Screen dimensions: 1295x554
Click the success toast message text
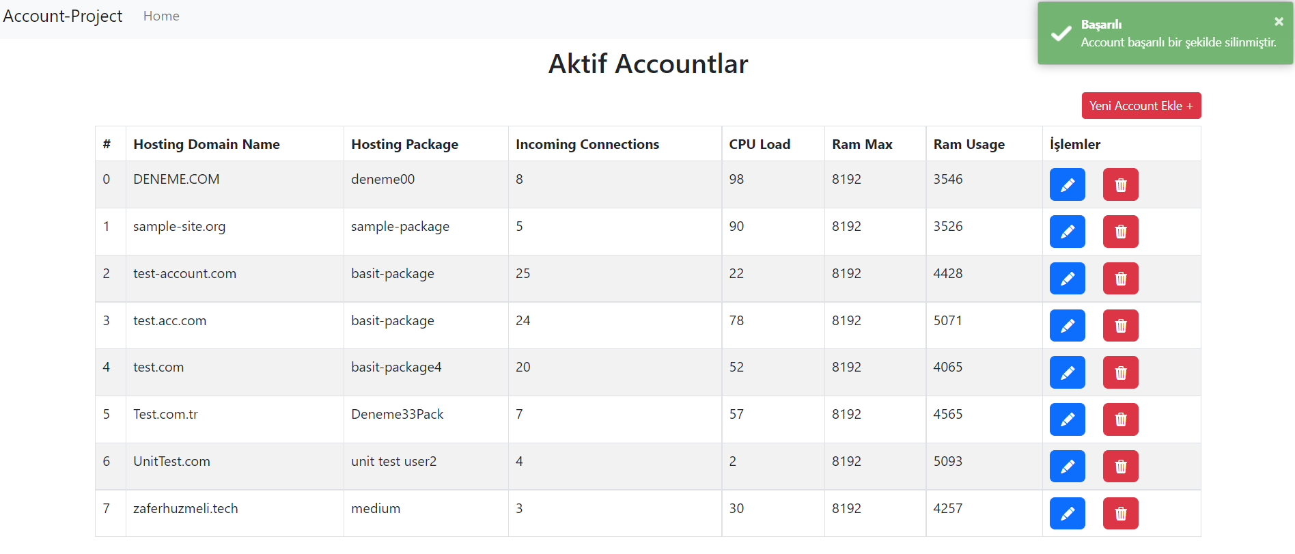point(1178,42)
